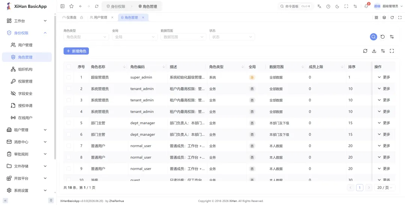Open the 数据范围 filter dropdown
405x205 pixels.
click(x=183, y=37)
